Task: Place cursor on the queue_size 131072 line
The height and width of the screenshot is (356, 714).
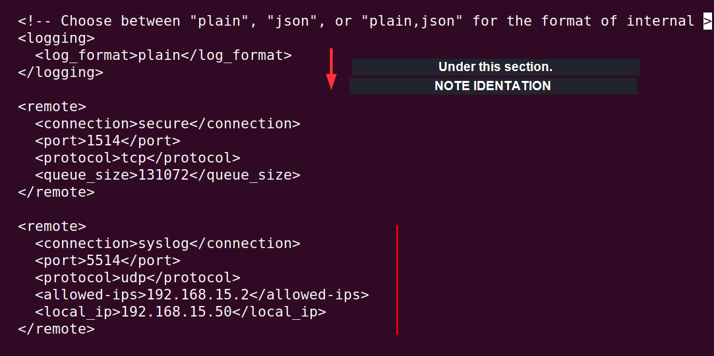Action: [167, 175]
